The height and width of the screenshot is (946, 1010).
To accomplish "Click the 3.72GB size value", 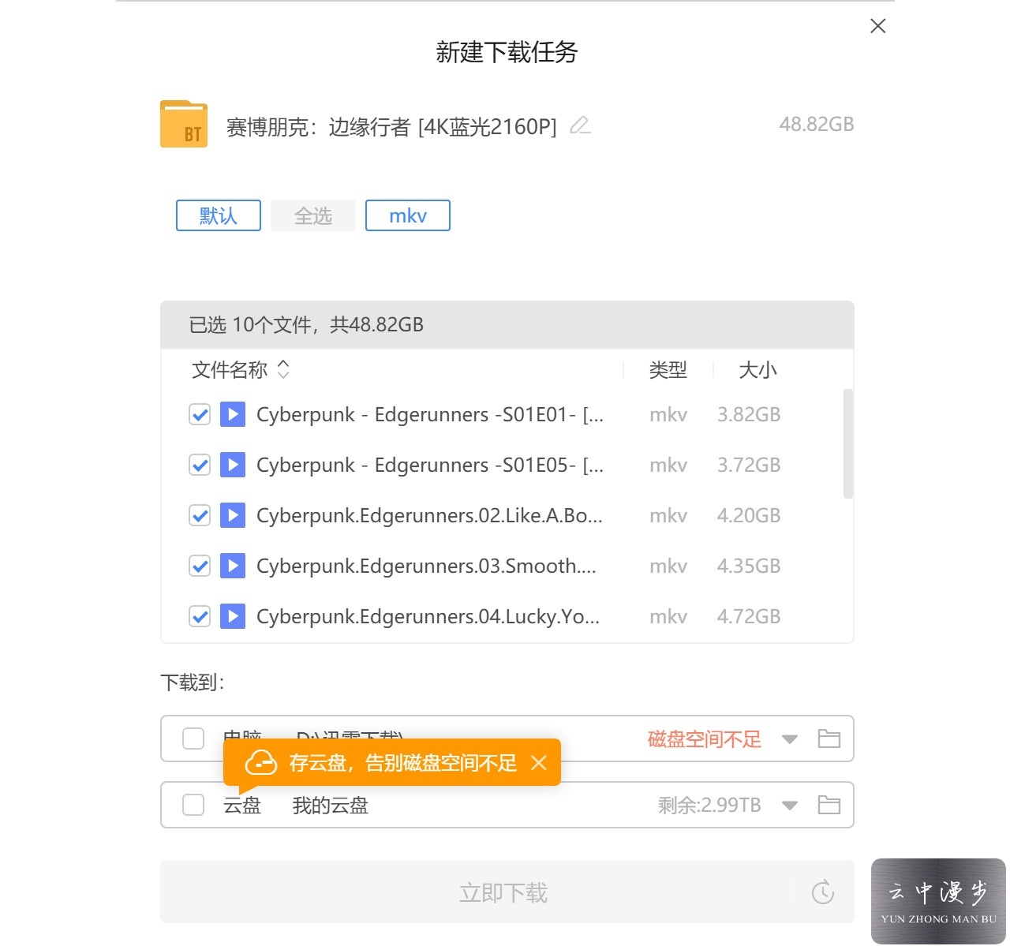I will click(749, 466).
